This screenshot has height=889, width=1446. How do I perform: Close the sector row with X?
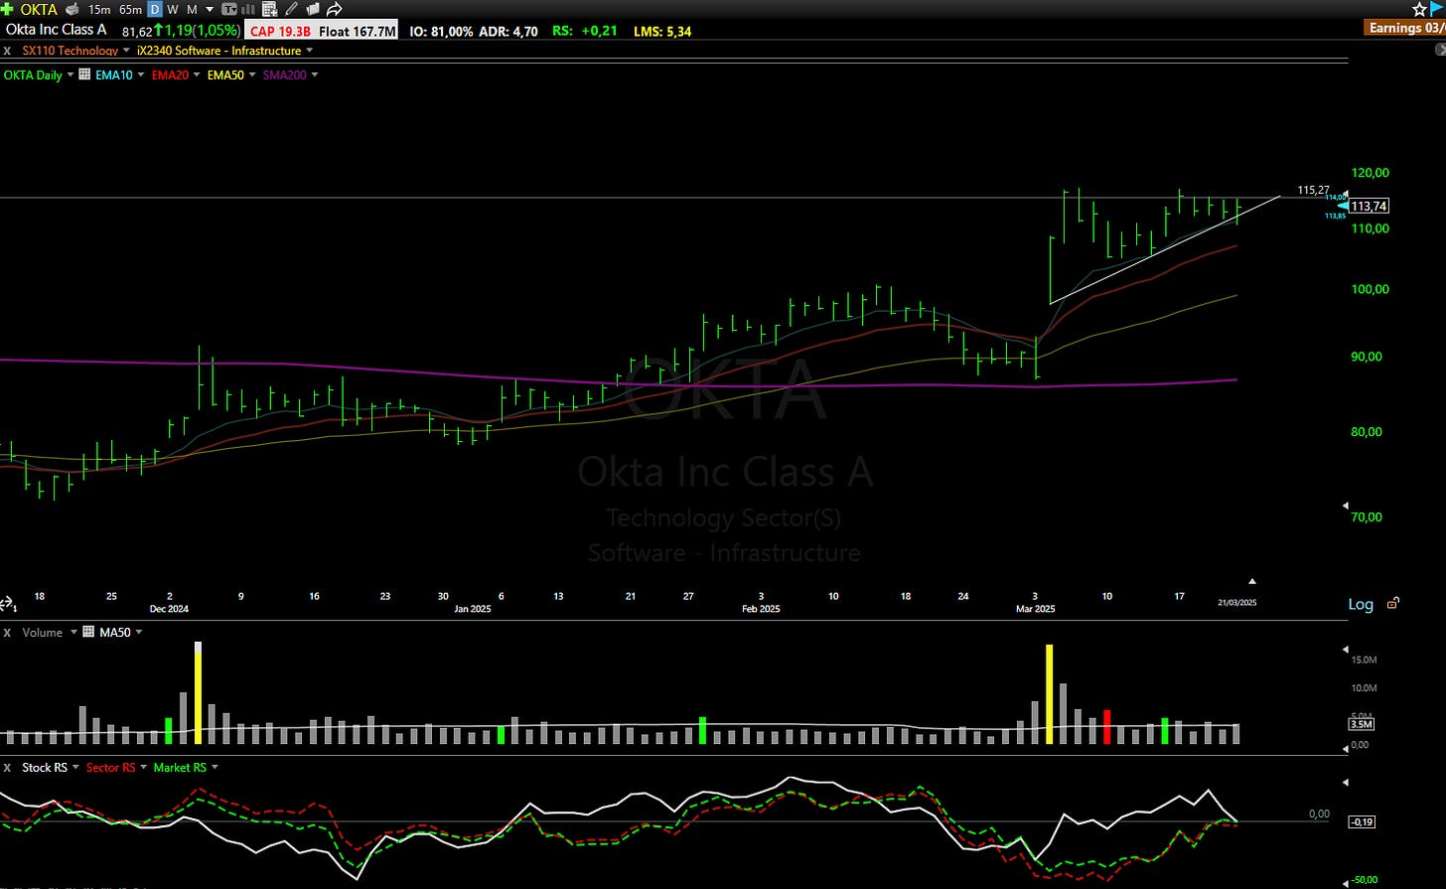pos(7,51)
